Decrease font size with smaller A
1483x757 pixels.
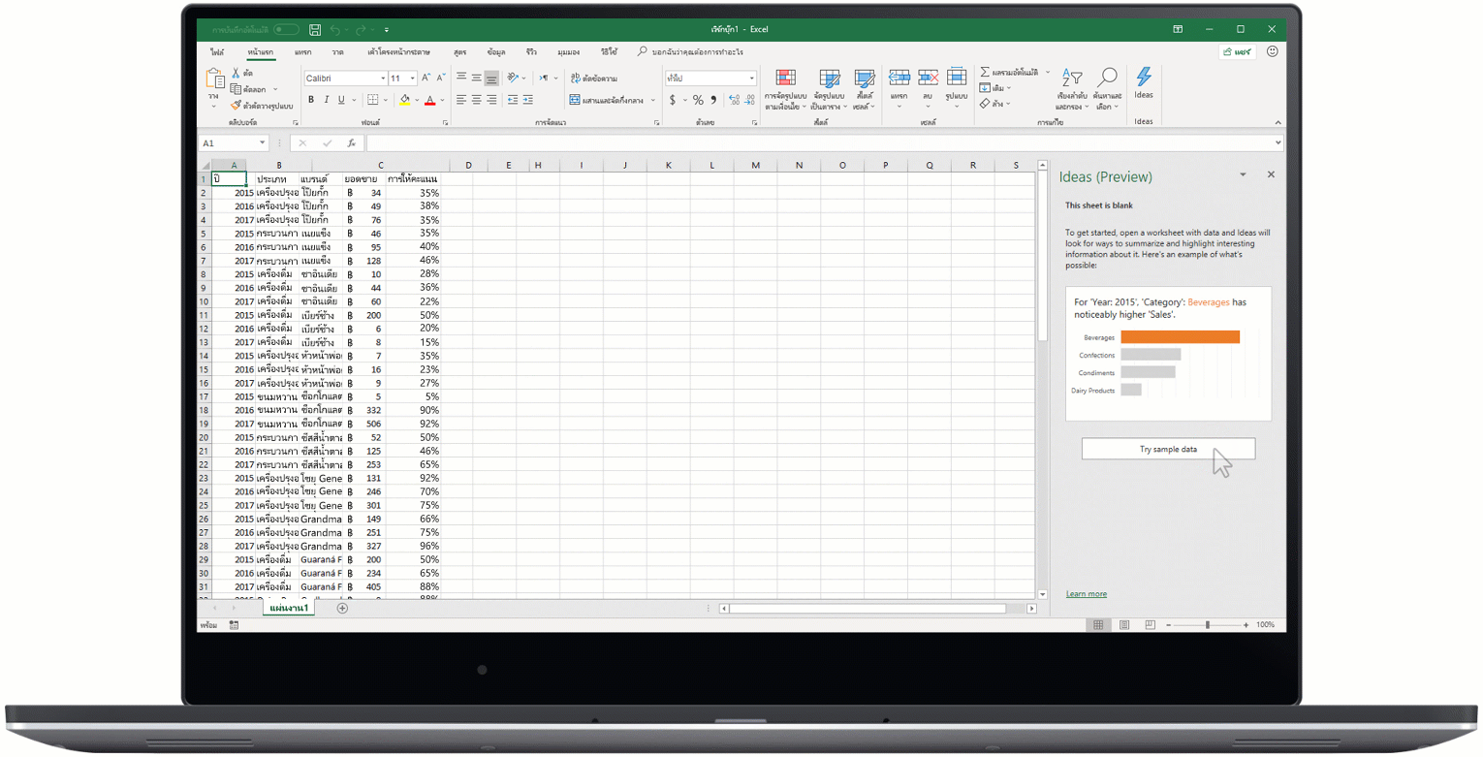coord(442,78)
